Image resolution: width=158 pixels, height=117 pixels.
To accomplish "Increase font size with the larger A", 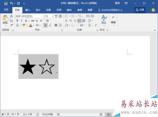I will coord(46,25).
